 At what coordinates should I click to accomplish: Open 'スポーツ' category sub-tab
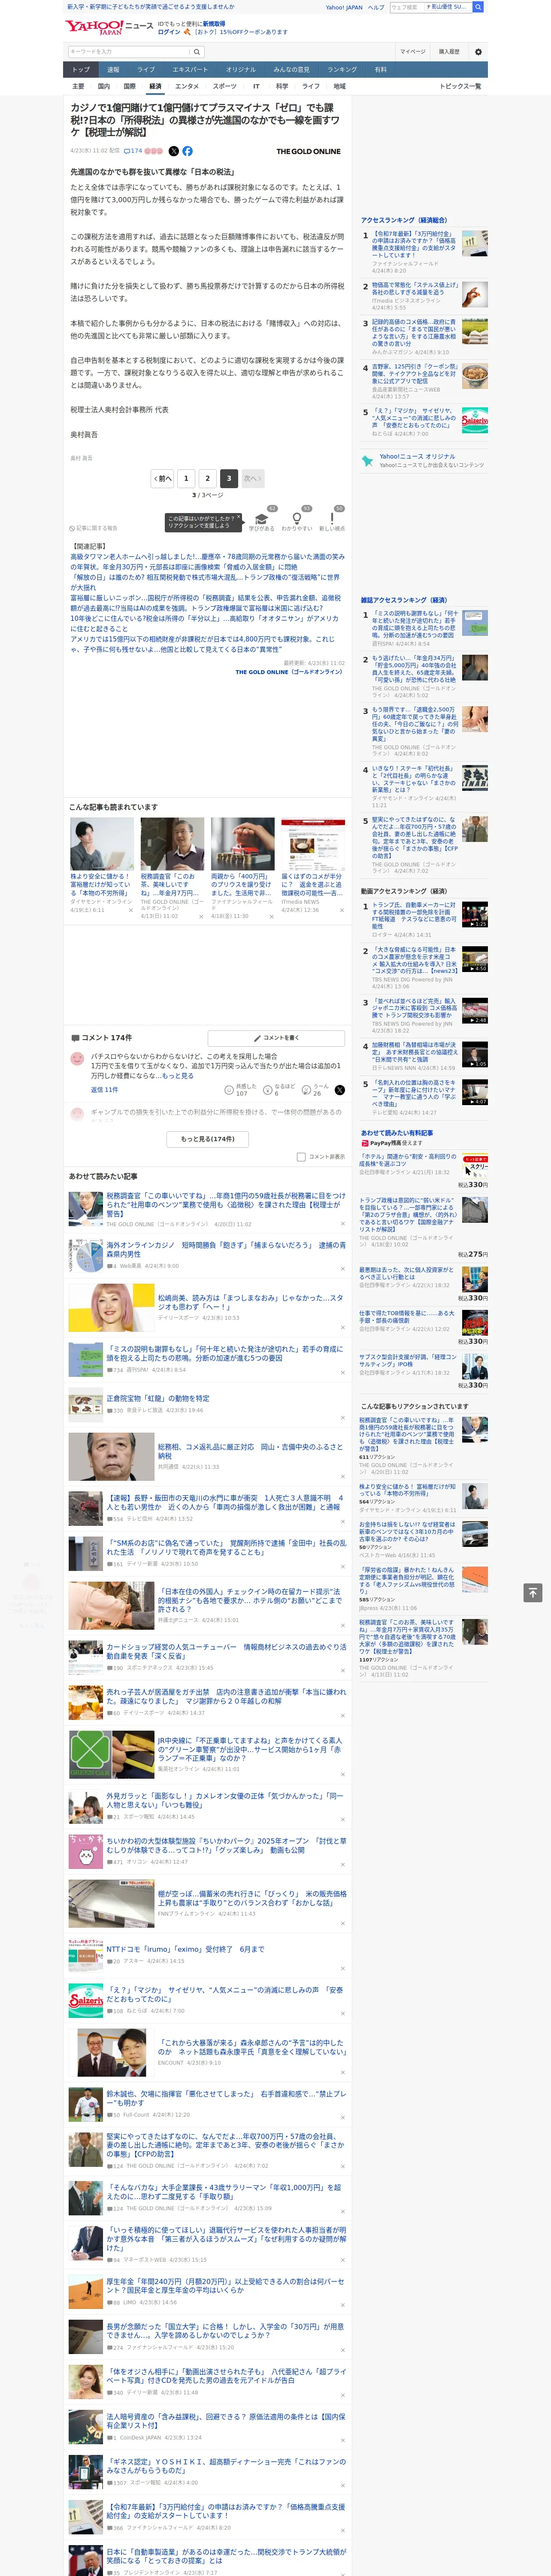pyautogui.click(x=225, y=86)
